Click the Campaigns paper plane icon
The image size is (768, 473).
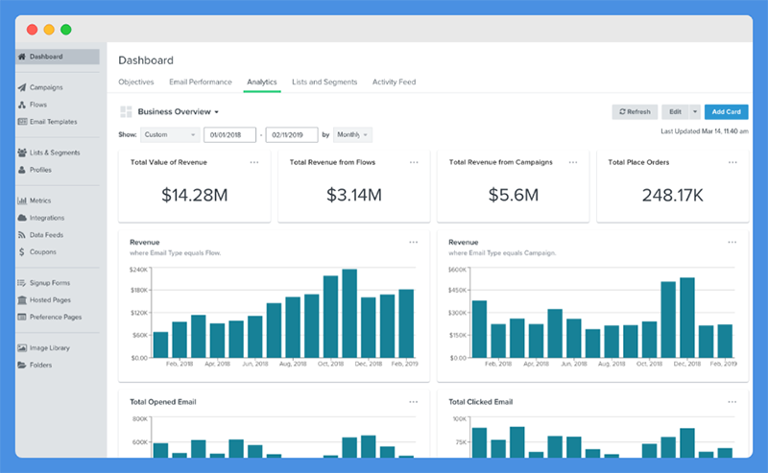point(22,87)
